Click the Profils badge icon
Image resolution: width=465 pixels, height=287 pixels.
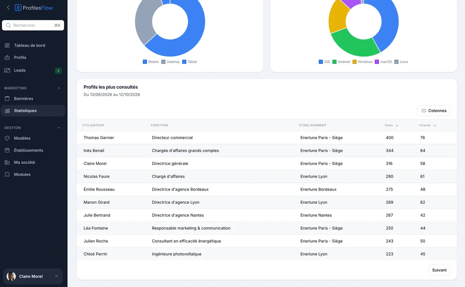click(7, 57)
